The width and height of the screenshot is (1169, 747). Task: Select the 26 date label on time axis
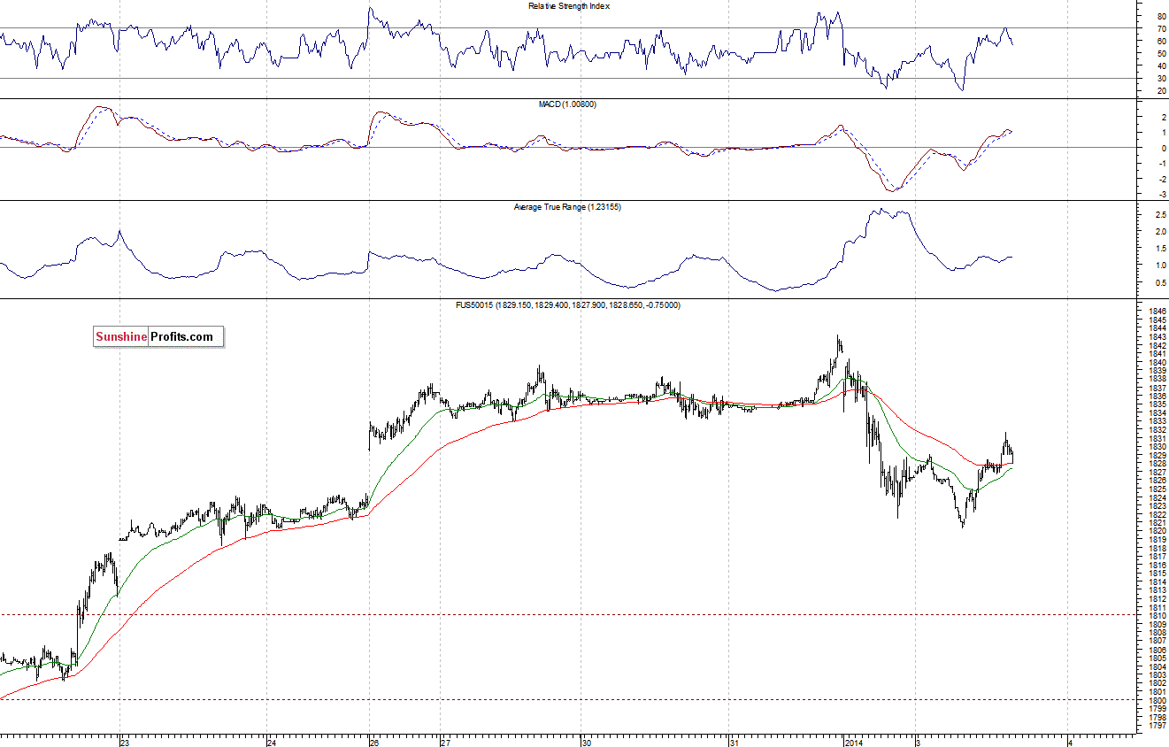pos(373,742)
